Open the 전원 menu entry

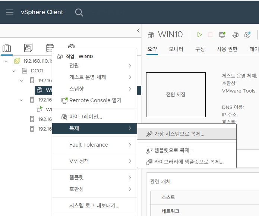point(95,66)
